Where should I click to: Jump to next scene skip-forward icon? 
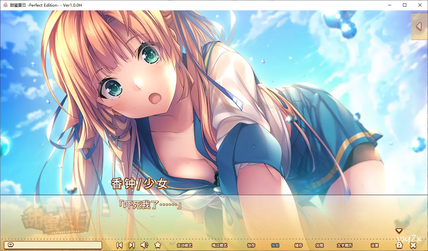tap(132, 245)
